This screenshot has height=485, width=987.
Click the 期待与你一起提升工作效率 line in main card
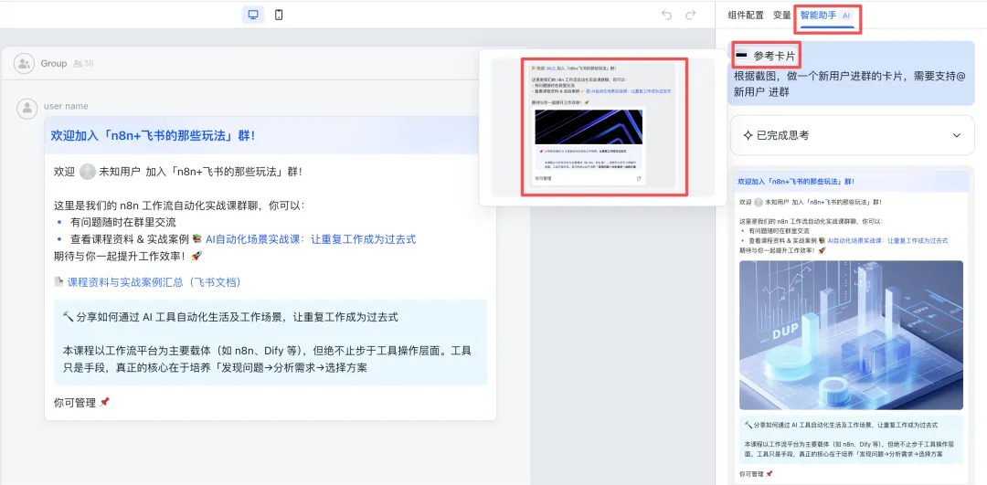point(129,256)
